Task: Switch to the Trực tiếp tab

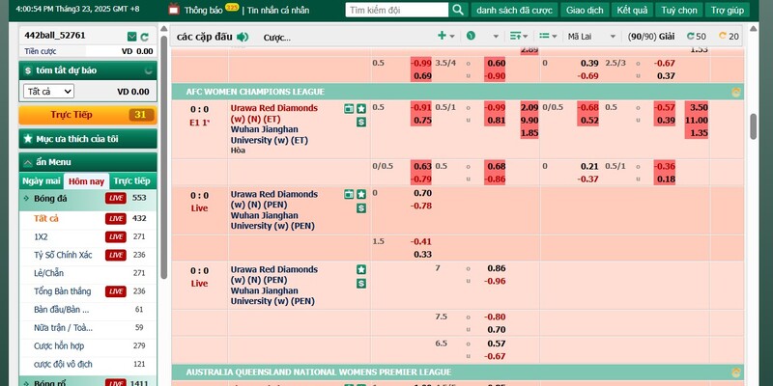Action: click(132, 180)
